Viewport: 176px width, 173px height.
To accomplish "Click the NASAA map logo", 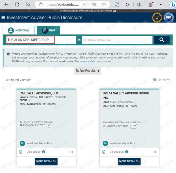I will pyautogui.click(x=168, y=18).
